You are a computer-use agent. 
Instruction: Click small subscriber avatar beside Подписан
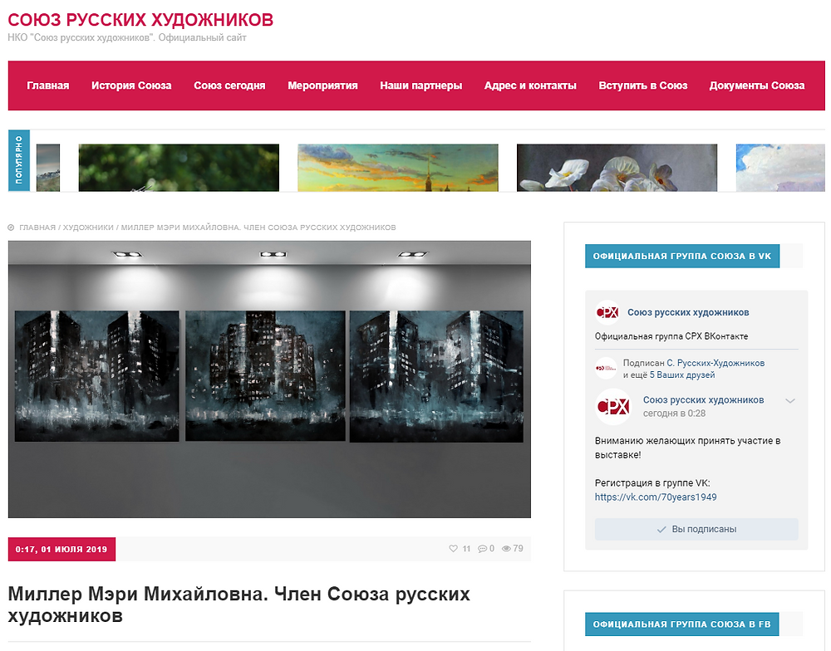(606, 369)
